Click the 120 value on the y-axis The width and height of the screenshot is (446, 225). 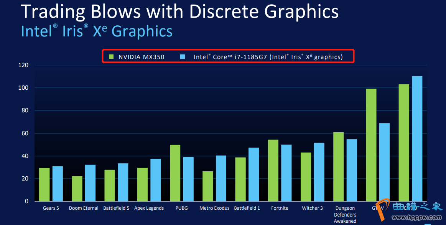[23, 65]
